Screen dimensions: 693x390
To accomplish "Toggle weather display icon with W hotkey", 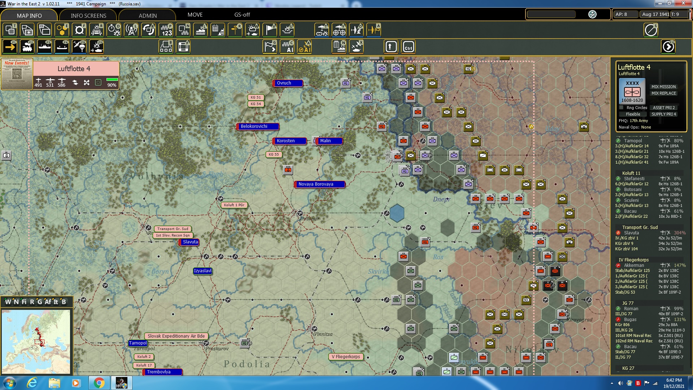I will pos(253,30).
